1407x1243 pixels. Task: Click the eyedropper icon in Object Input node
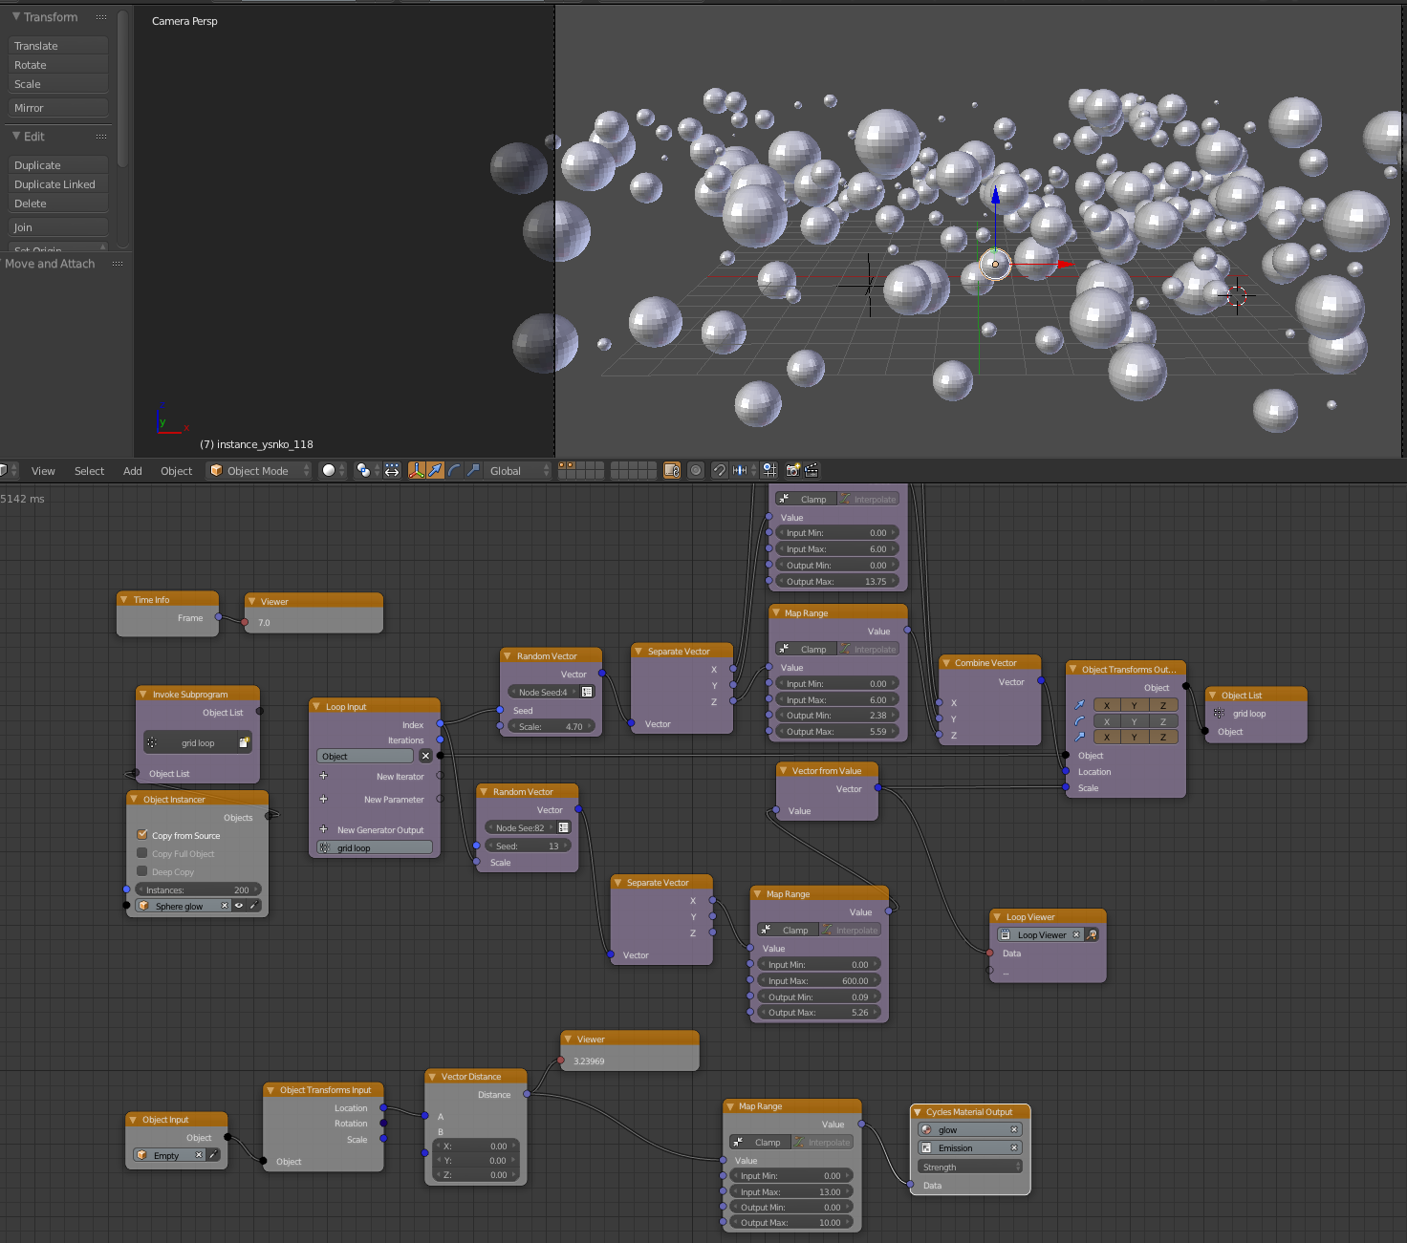click(213, 1155)
